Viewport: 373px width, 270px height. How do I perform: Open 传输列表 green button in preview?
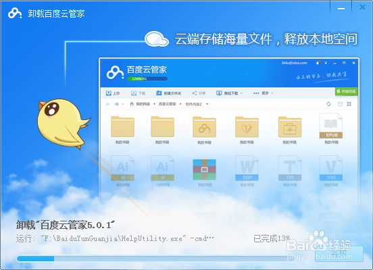(x=347, y=91)
